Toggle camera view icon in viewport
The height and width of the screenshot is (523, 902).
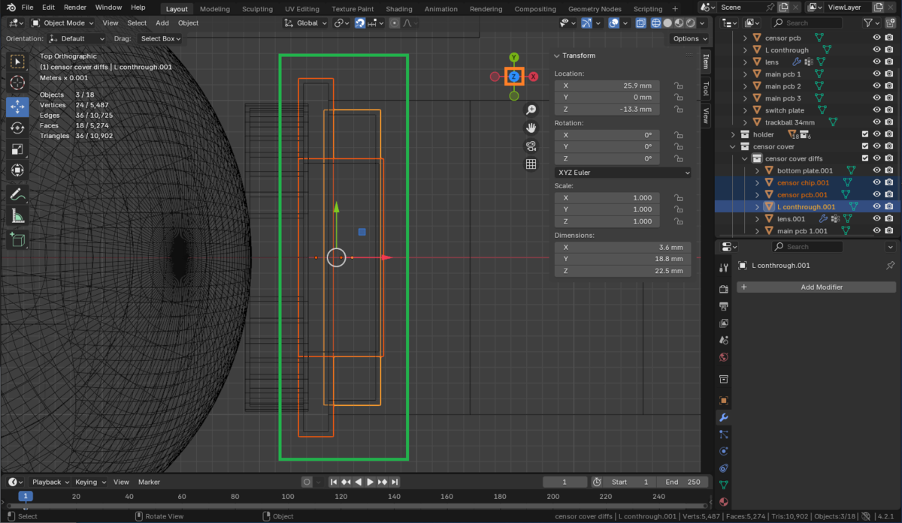coord(531,146)
